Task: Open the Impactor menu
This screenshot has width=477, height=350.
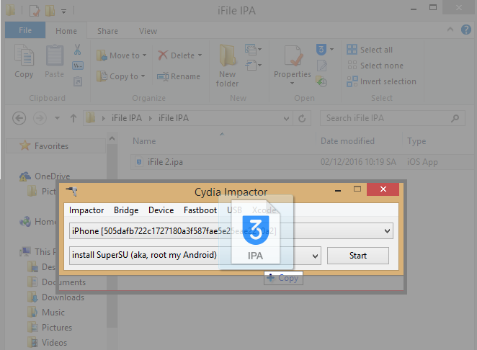Action: [86, 210]
